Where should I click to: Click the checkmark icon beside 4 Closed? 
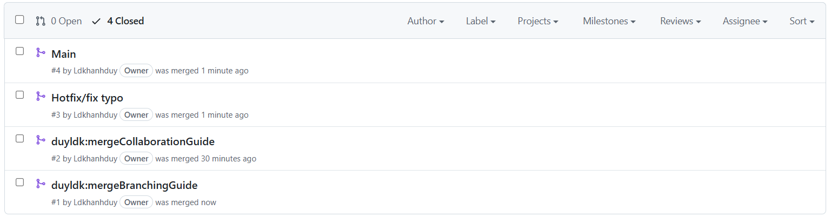click(96, 21)
